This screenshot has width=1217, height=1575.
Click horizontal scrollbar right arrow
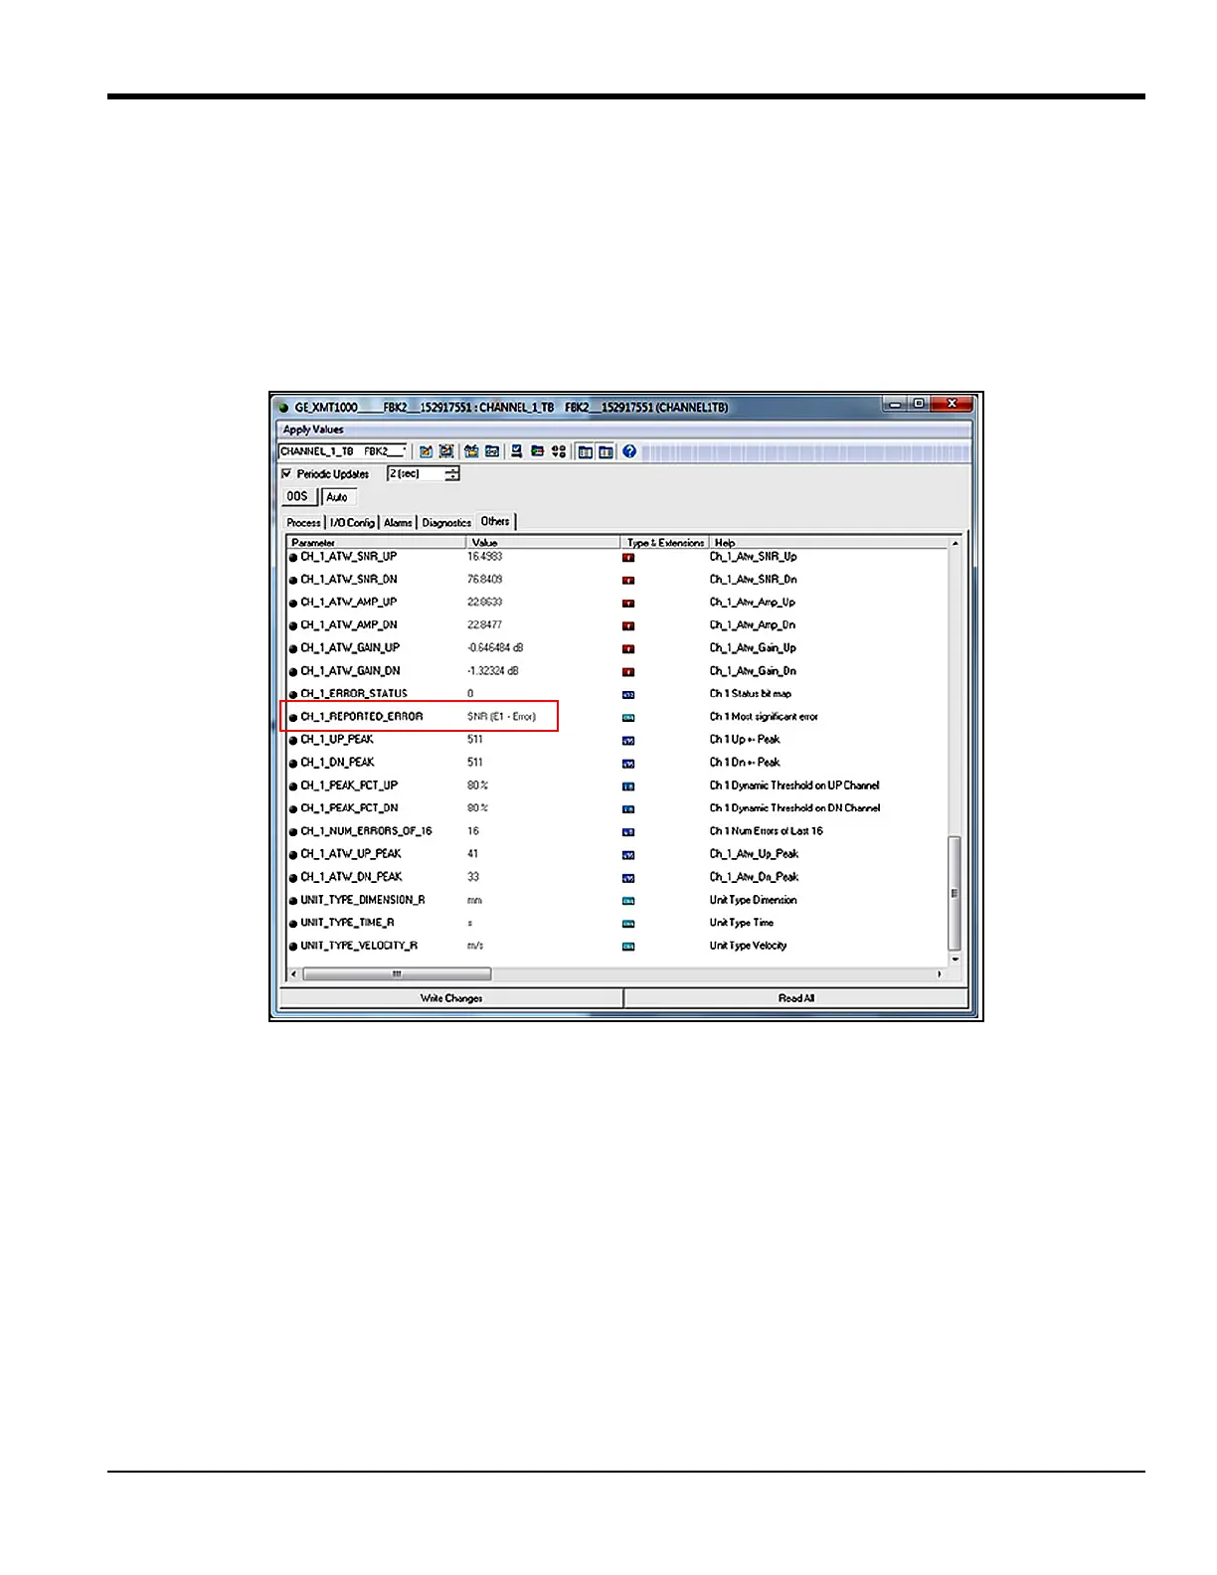[941, 974]
